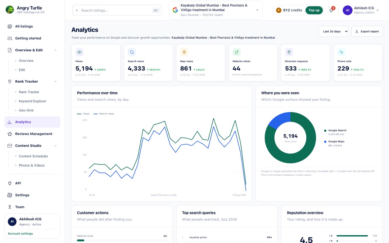Click the Search views magnifier icon
389x243 pixels.
click(132, 52)
